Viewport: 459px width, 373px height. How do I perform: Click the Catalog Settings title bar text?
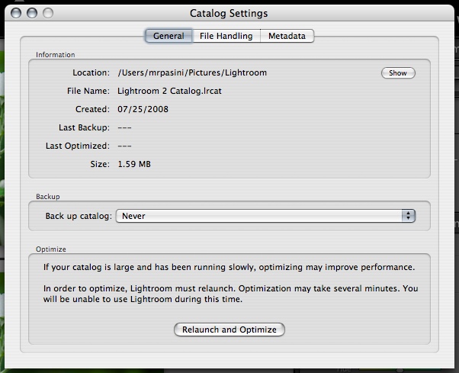tap(229, 14)
